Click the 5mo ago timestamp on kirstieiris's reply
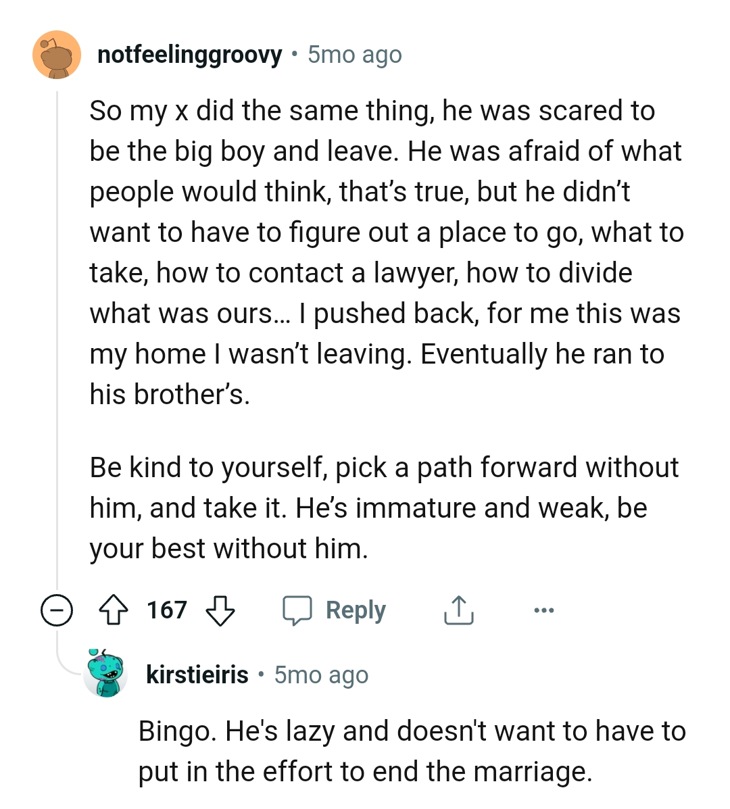The width and height of the screenshot is (730, 809). 320,674
